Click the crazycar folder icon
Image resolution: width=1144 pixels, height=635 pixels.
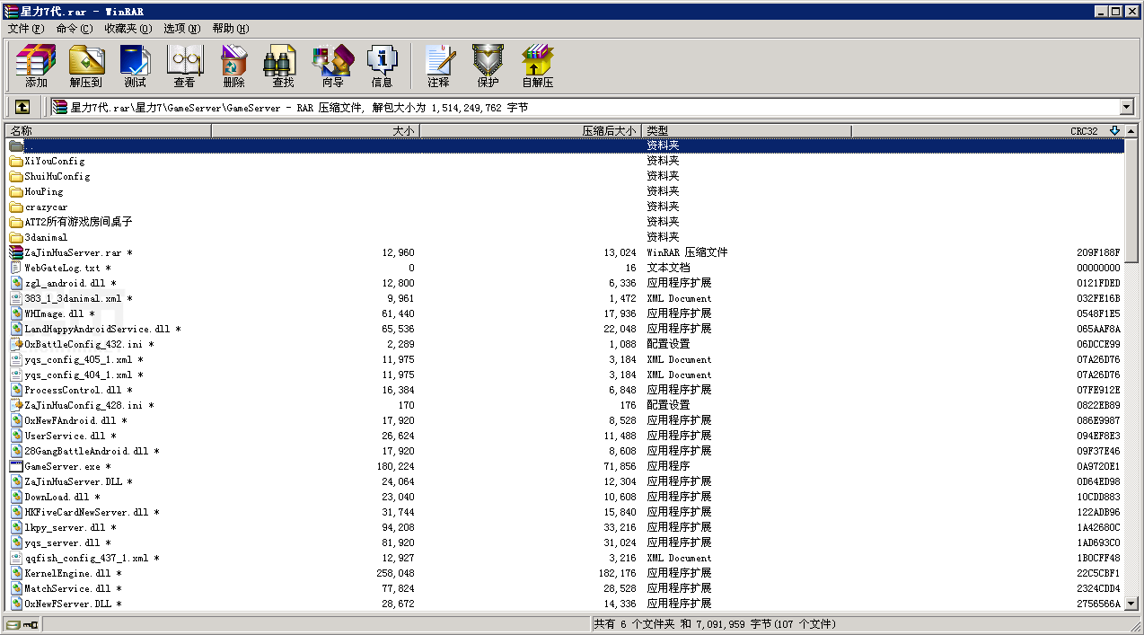click(x=16, y=207)
